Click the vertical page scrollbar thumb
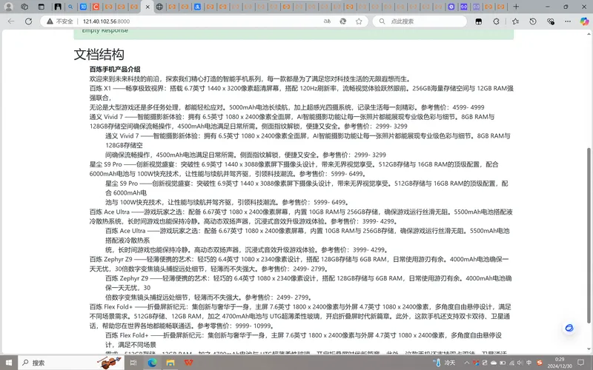 (589, 235)
